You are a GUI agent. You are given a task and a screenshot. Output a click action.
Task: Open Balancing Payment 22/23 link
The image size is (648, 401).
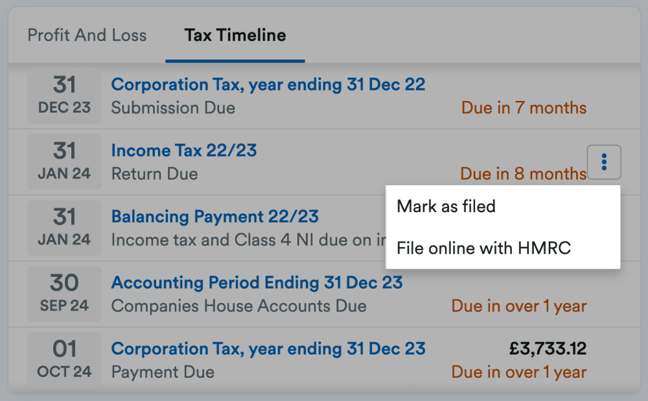[x=215, y=217]
